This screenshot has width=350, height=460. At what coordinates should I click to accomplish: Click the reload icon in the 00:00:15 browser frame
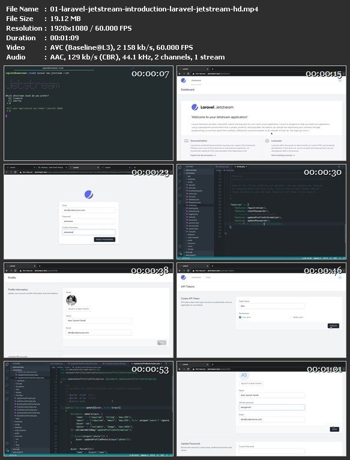click(x=188, y=74)
